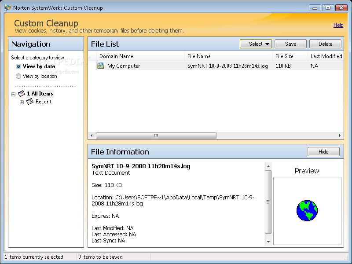Click the Size: 110 KB text
The width and height of the screenshot is (352, 264).
(106, 185)
